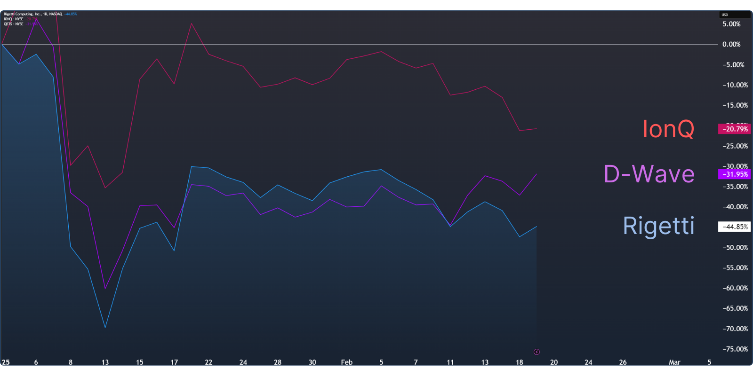
Task: Click the Mar label on time axis
Action: click(x=674, y=362)
